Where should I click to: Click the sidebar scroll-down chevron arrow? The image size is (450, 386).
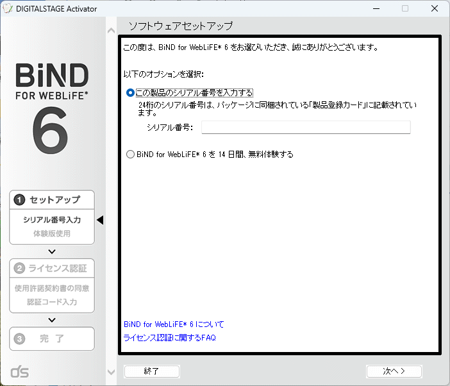[111, 373]
